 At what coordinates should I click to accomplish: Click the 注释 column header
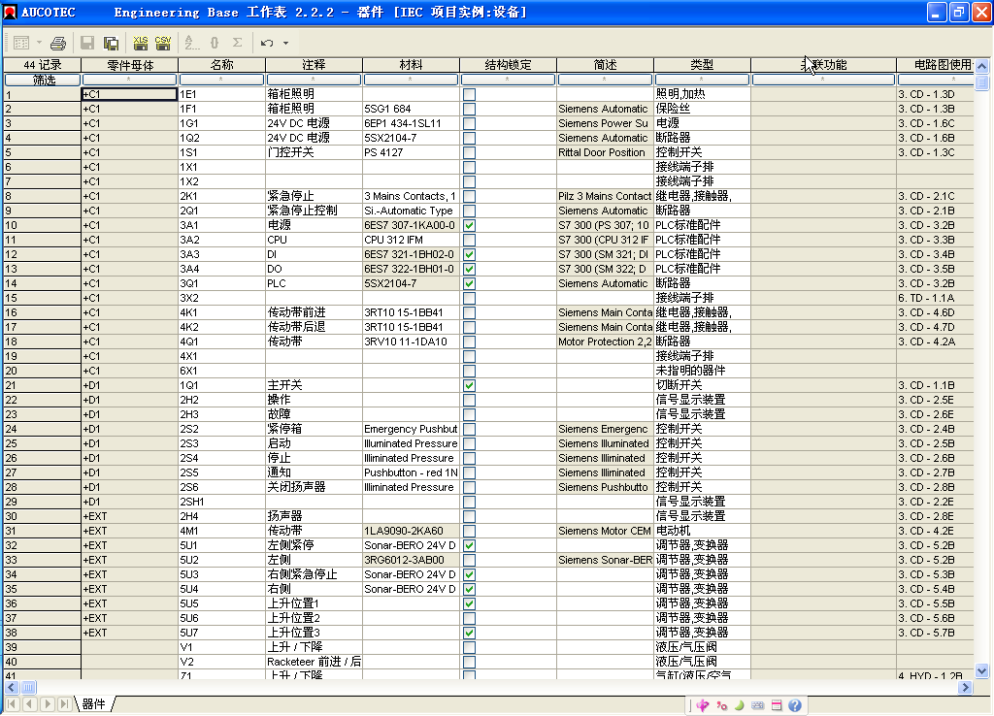pyautogui.click(x=314, y=65)
